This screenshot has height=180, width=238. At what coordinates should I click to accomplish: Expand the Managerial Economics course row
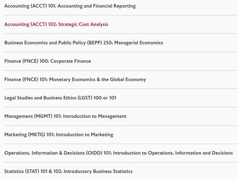(x=121, y=43)
